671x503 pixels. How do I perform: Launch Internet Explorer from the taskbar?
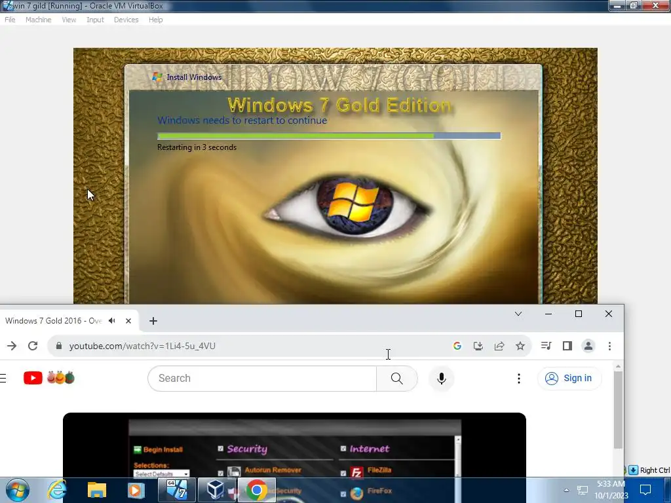tap(58, 490)
